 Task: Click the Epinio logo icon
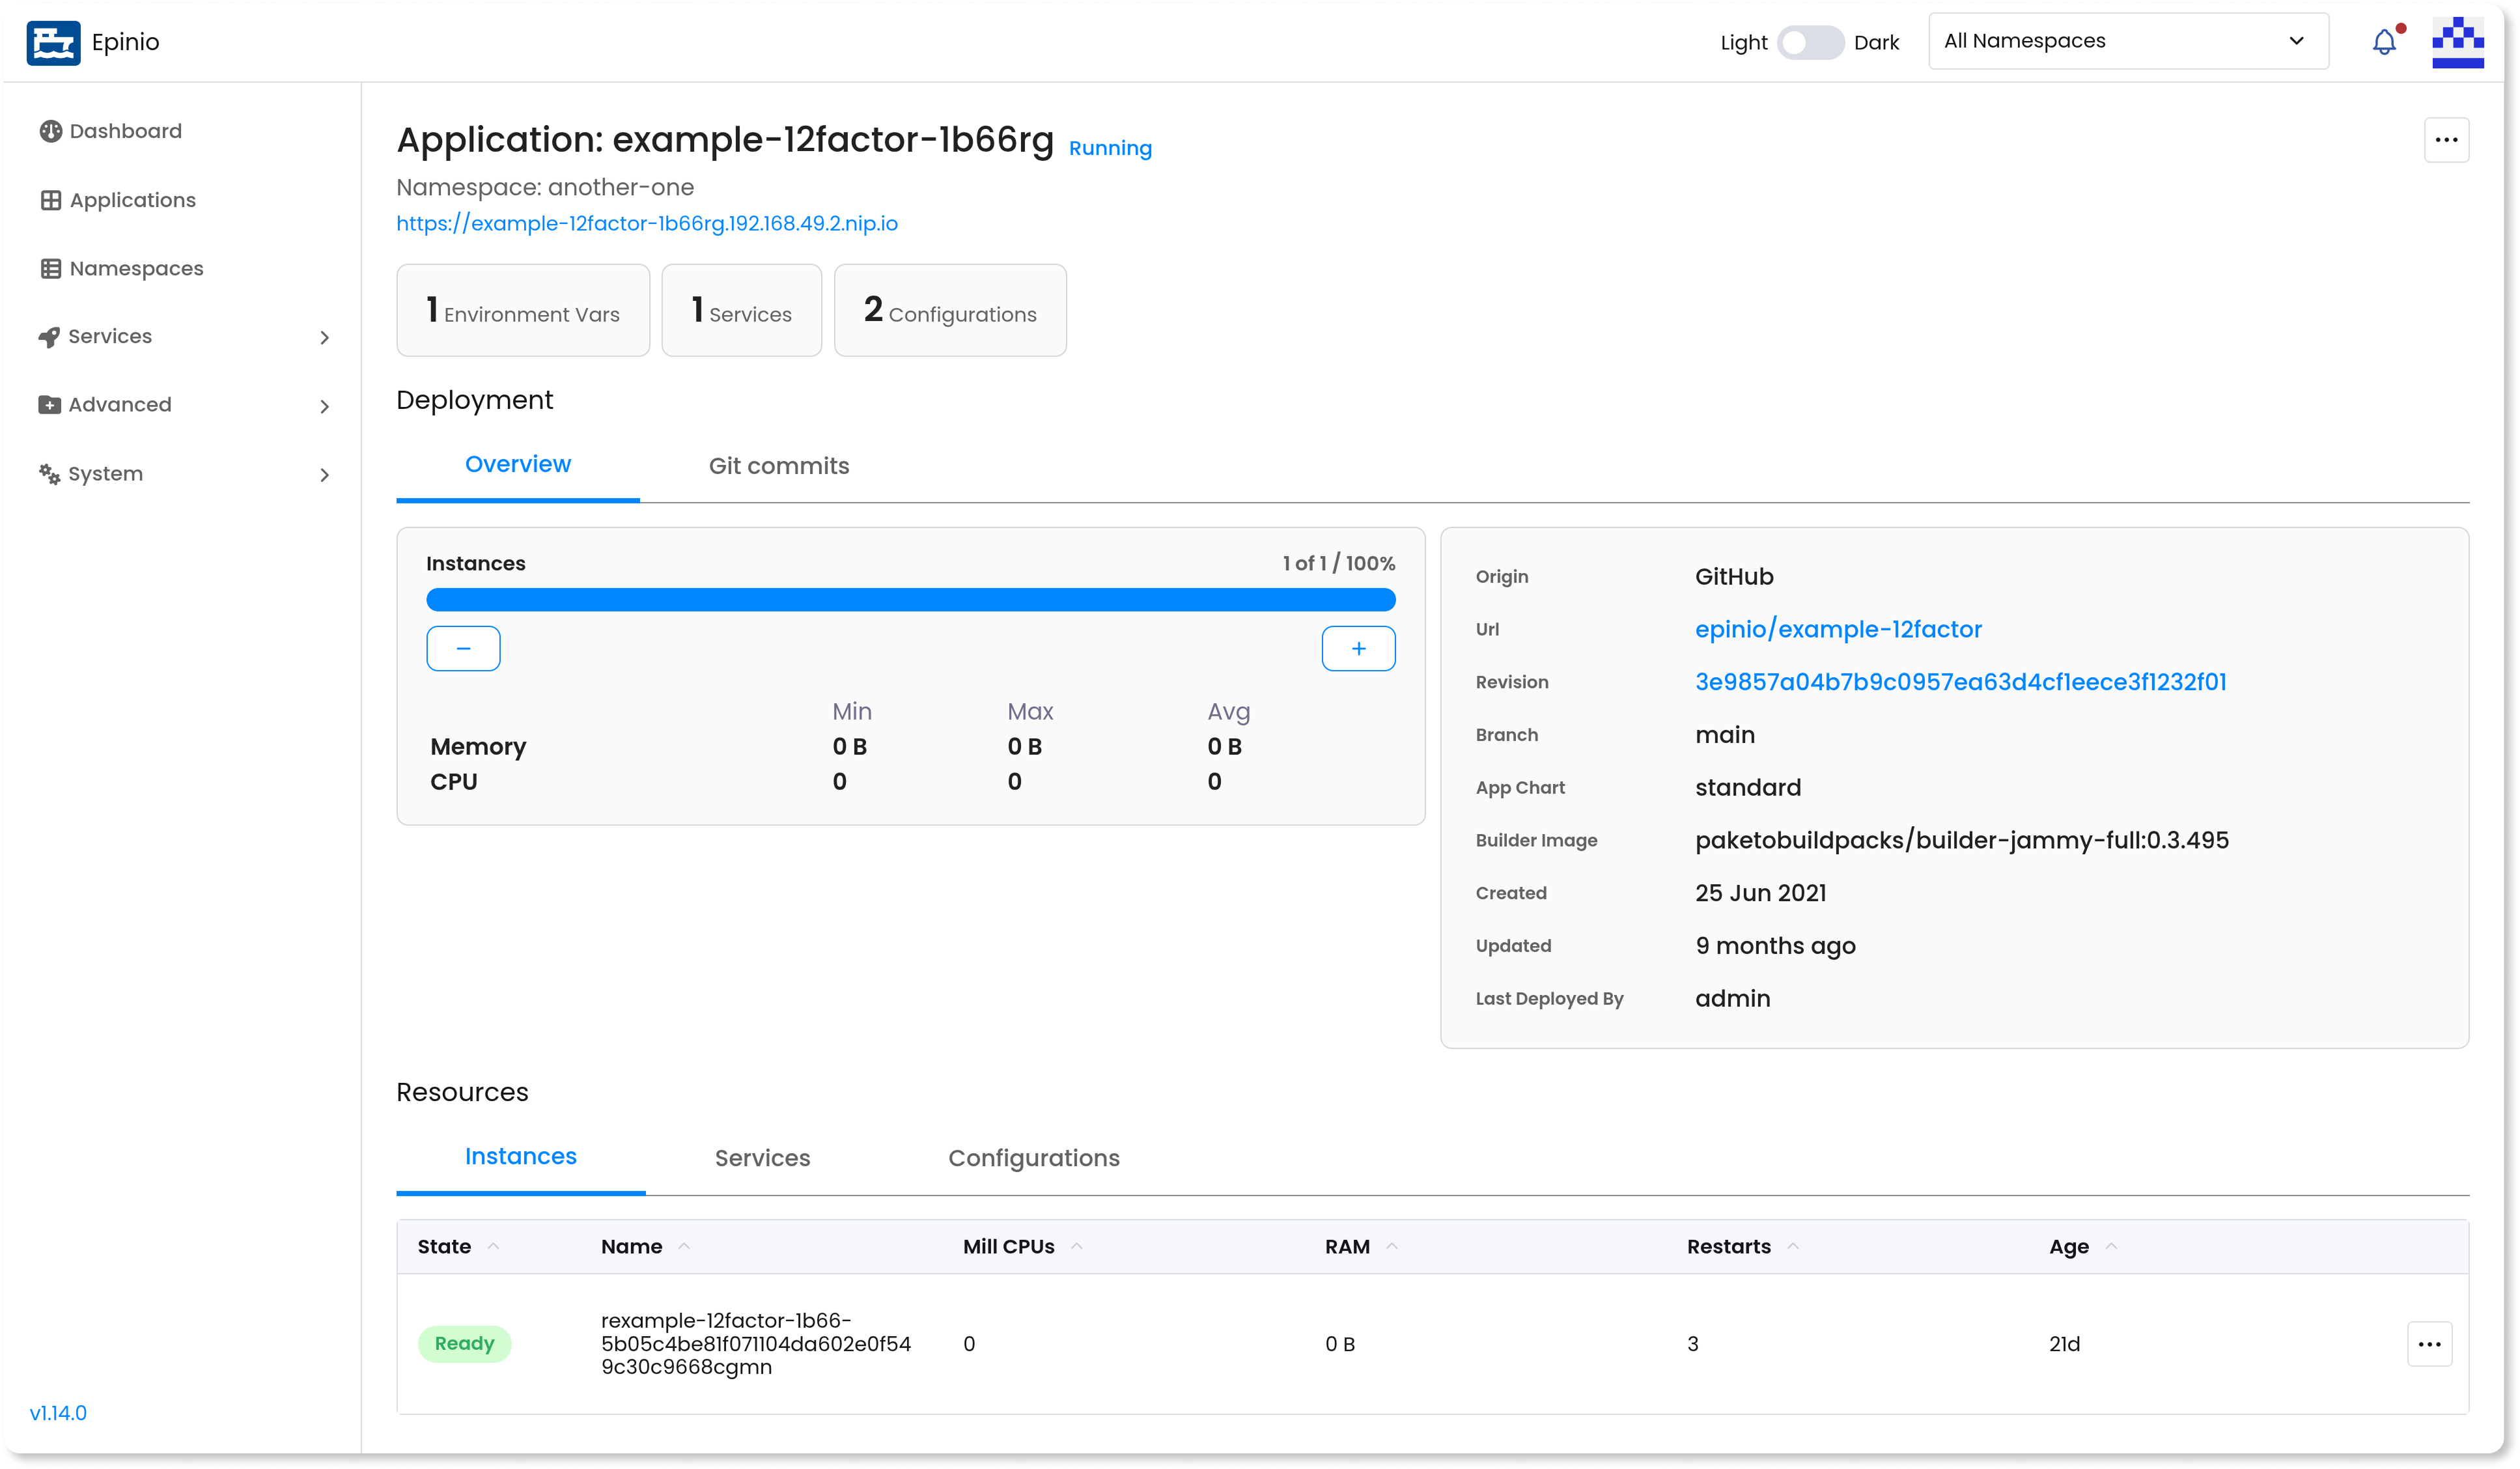pyautogui.click(x=53, y=42)
